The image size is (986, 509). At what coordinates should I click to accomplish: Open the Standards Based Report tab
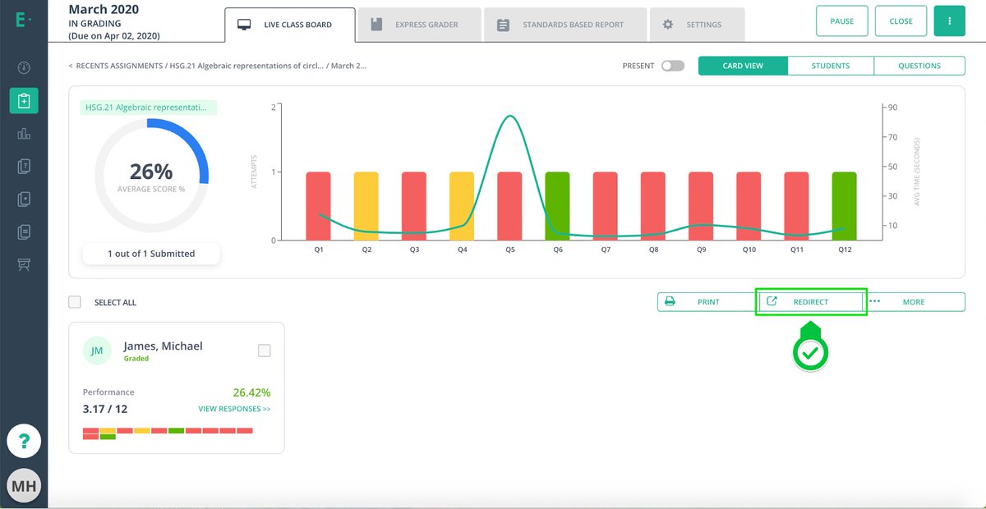tap(565, 25)
